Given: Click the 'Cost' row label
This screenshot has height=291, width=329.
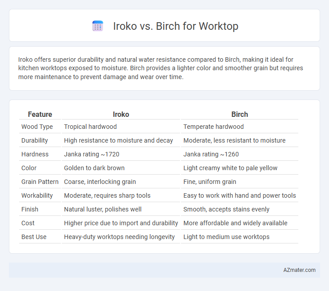Looking at the screenshot, I should coord(28,223).
